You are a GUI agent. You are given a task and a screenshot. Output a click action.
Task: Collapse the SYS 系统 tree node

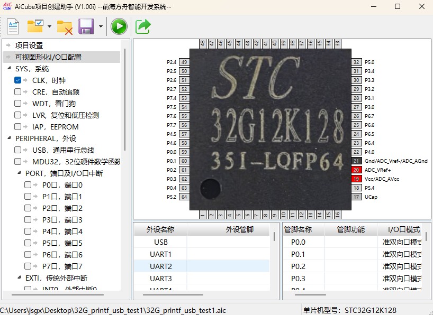coord(10,68)
